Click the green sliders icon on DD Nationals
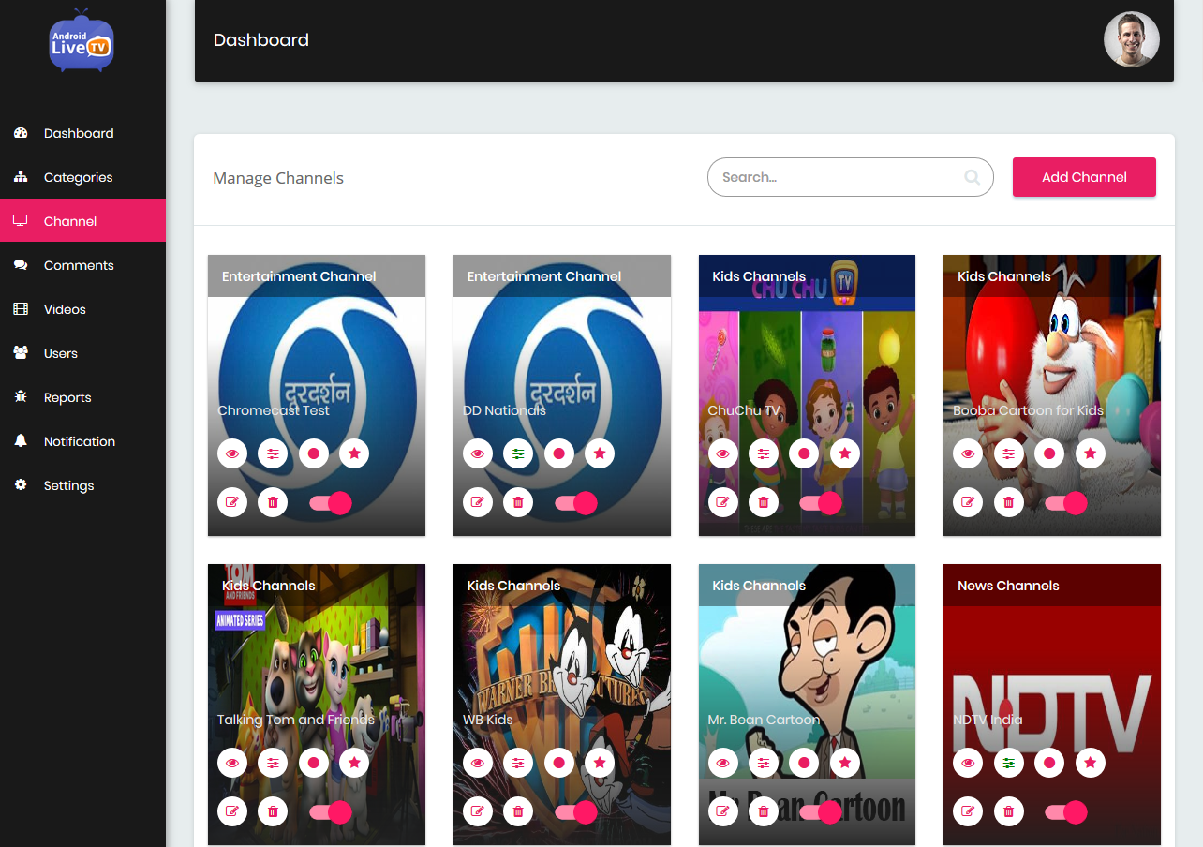This screenshot has width=1203, height=847. [518, 453]
